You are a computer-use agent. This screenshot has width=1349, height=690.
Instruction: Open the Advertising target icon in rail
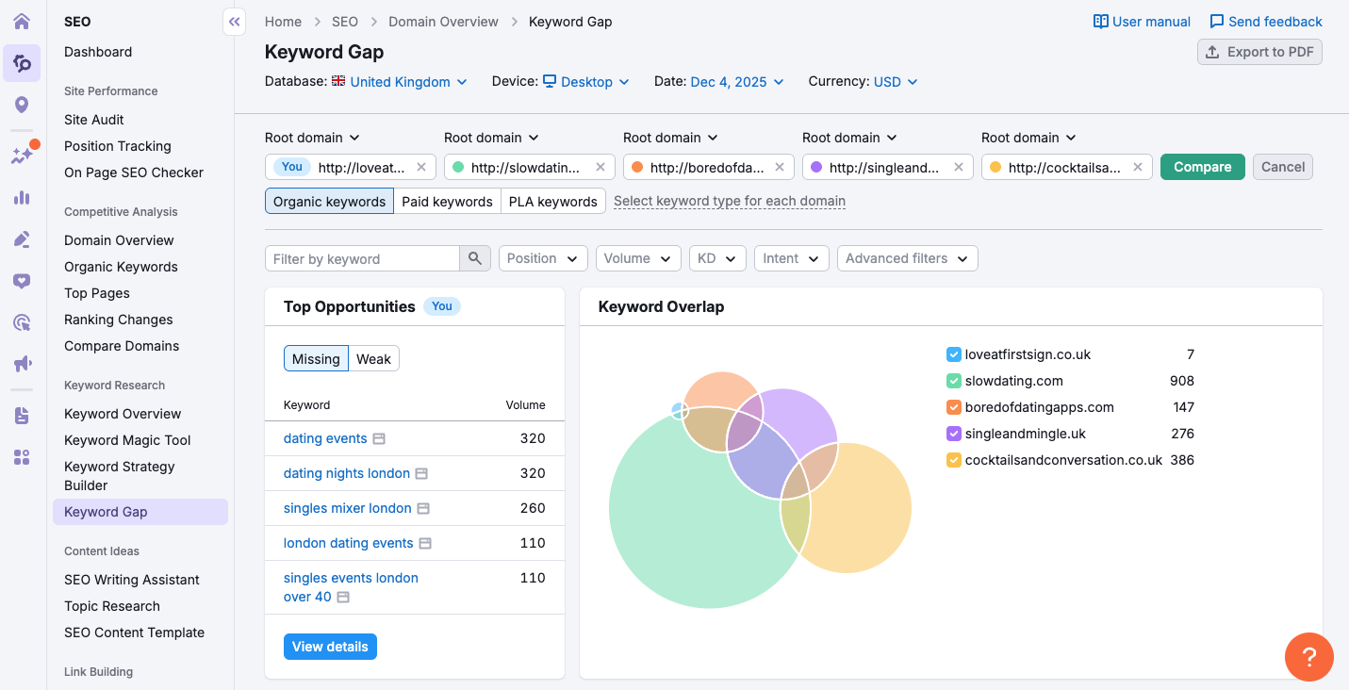(x=22, y=322)
